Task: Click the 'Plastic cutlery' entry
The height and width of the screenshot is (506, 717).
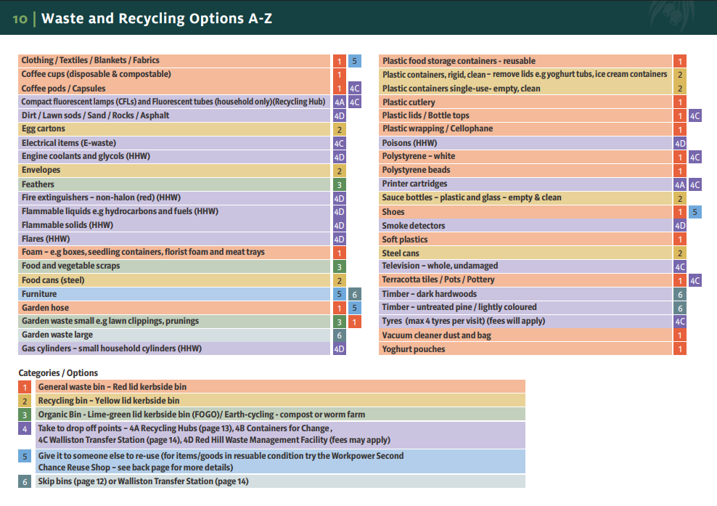Action: point(525,102)
